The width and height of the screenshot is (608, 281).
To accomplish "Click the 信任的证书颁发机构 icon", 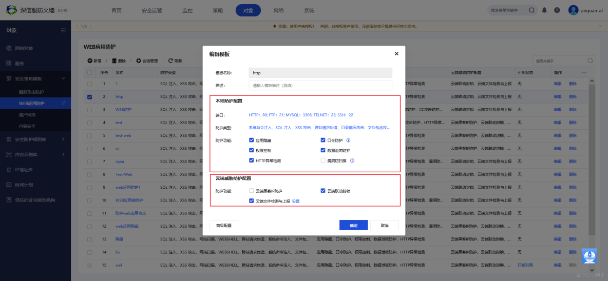I will tap(9, 199).
